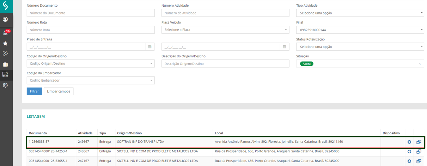Click the Filtrar button
Screen dimensions: 427x166
click(34, 91)
